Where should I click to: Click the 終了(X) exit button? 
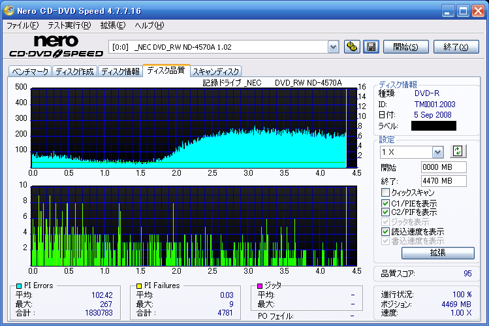(x=456, y=47)
